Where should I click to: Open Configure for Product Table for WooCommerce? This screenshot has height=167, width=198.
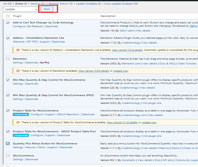[x=36, y=115]
